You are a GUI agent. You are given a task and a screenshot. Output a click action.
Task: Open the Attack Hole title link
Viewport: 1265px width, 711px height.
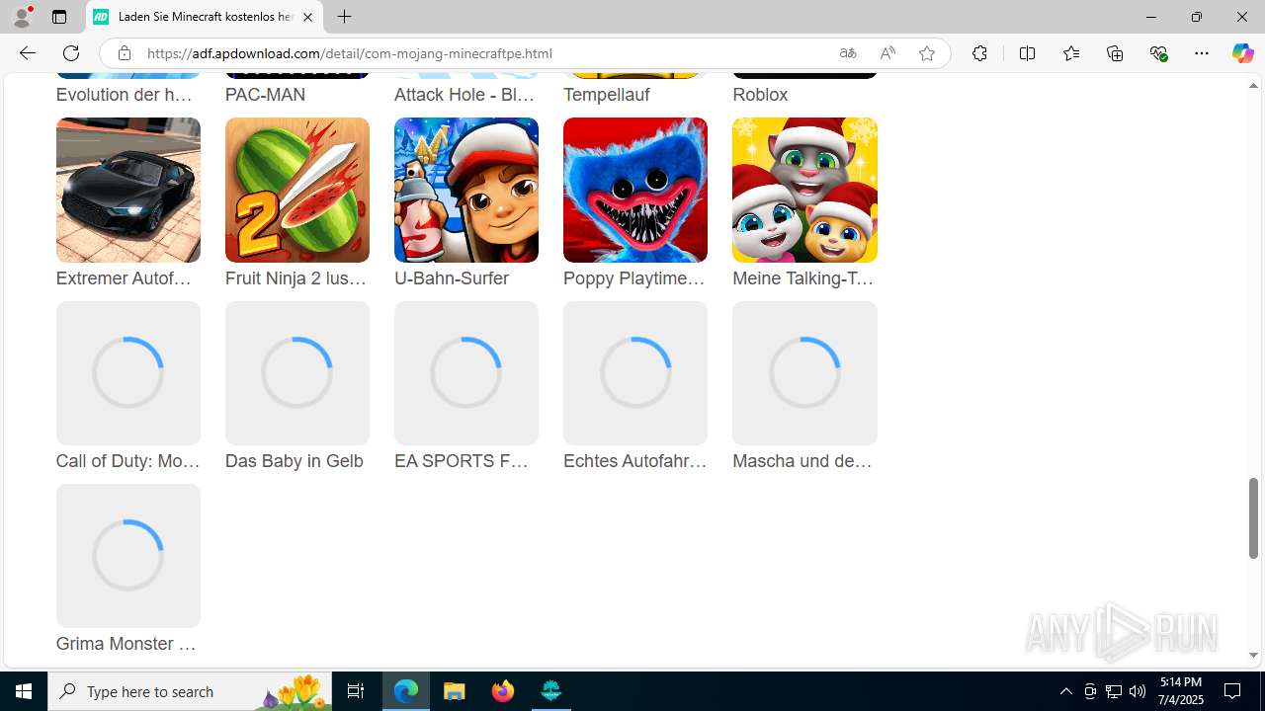click(x=464, y=95)
